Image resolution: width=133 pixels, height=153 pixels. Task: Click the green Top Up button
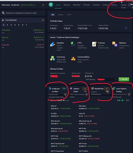(x=124, y=79)
